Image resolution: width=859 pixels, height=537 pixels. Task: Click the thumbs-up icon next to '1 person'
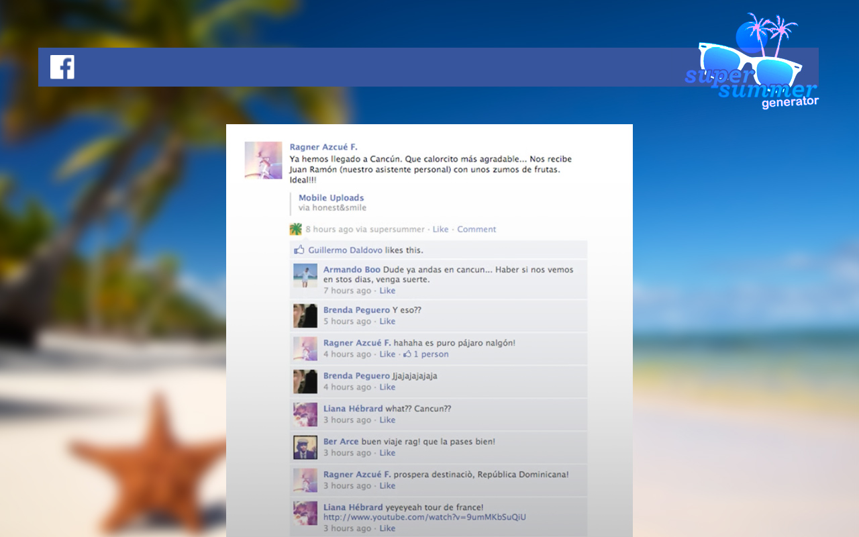[407, 354]
